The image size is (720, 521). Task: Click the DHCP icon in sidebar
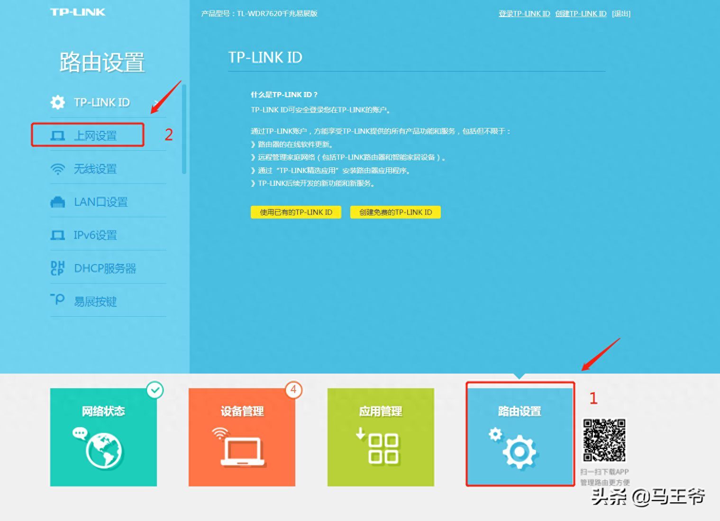click(57, 268)
